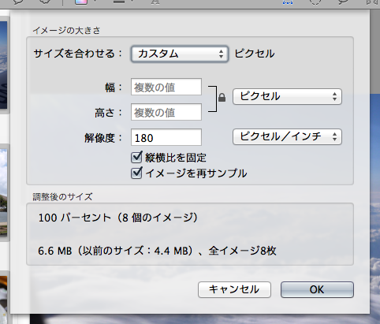Click the flip image icon at toolbar edge
The width and height of the screenshot is (380, 324).
coord(373,2)
